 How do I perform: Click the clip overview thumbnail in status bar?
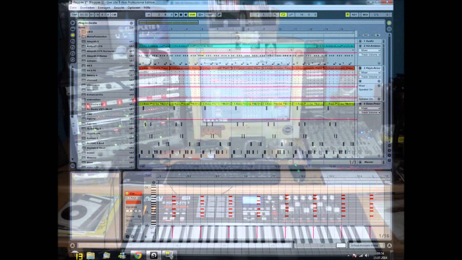tap(341, 246)
